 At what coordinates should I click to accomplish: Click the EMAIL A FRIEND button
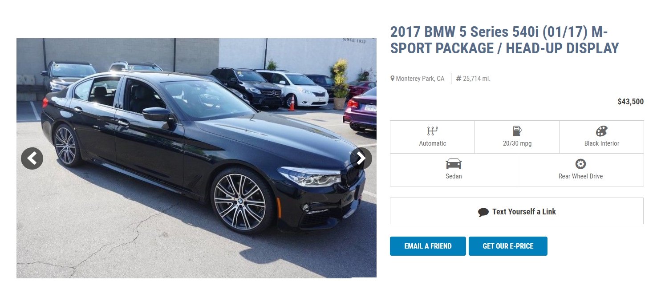click(428, 246)
